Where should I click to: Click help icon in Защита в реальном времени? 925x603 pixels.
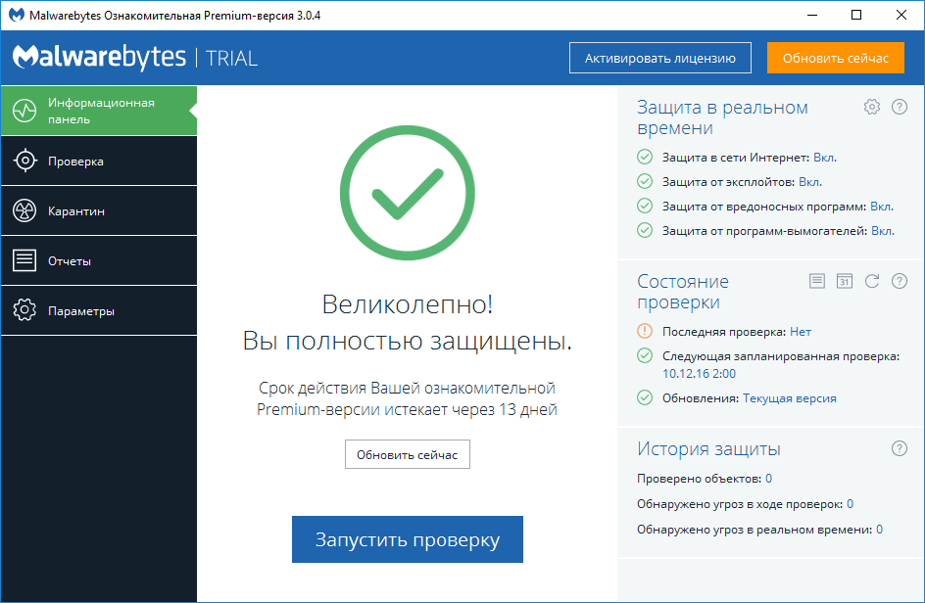[x=900, y=107]
